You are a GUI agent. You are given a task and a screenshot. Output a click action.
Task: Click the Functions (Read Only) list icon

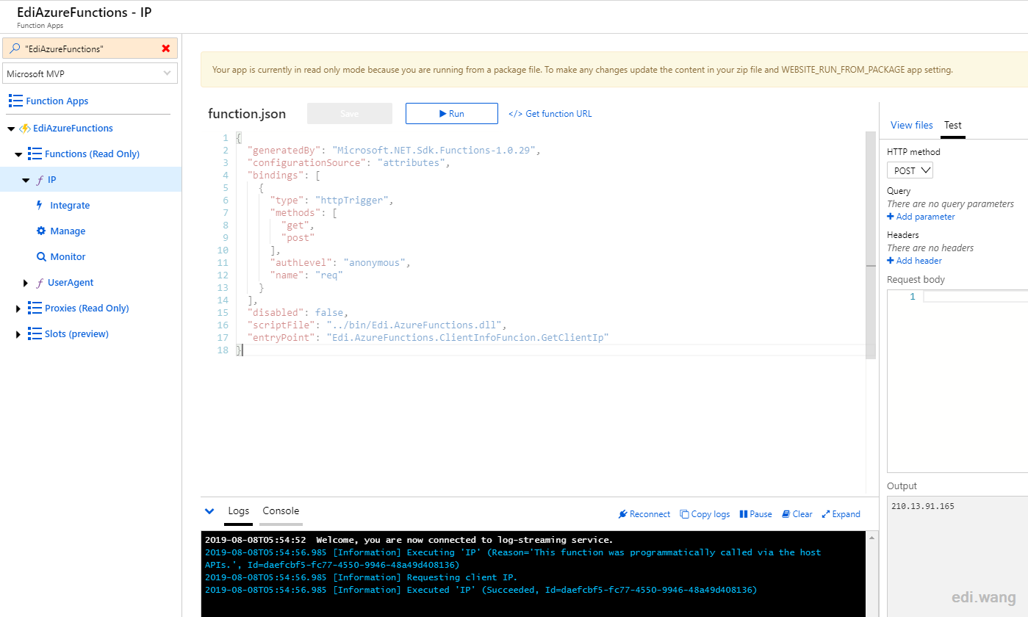coord(35,154)
